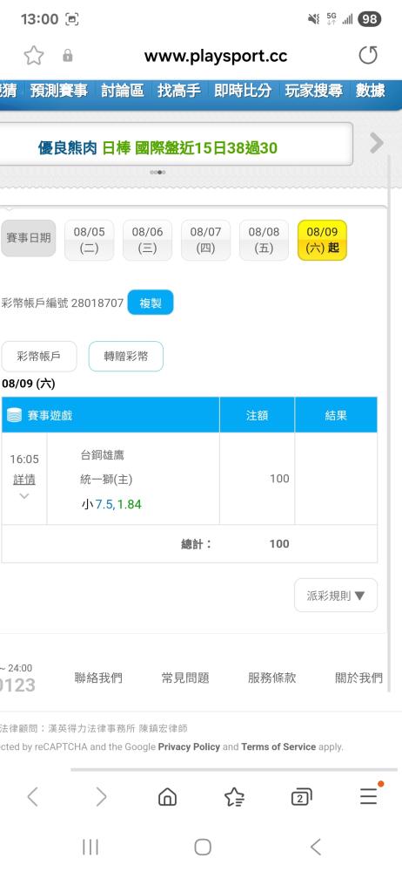Copy account number with 複製 button
Image resolution: width=402 pixels, height=872 pixels.
151,303
